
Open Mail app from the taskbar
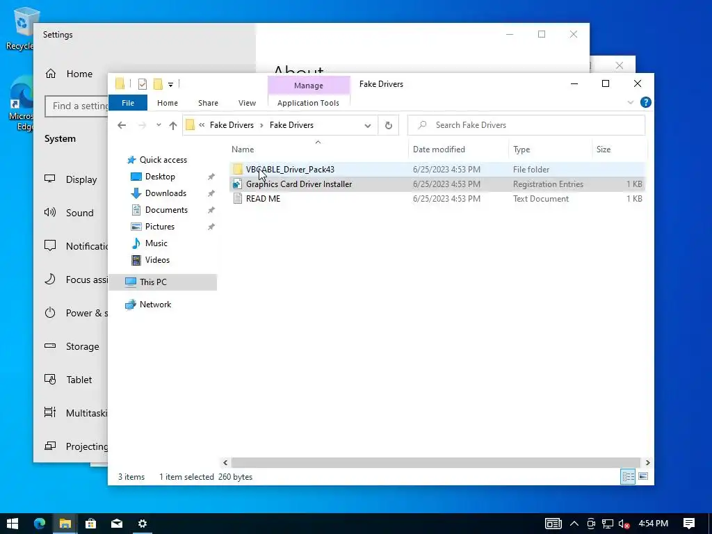117,524
